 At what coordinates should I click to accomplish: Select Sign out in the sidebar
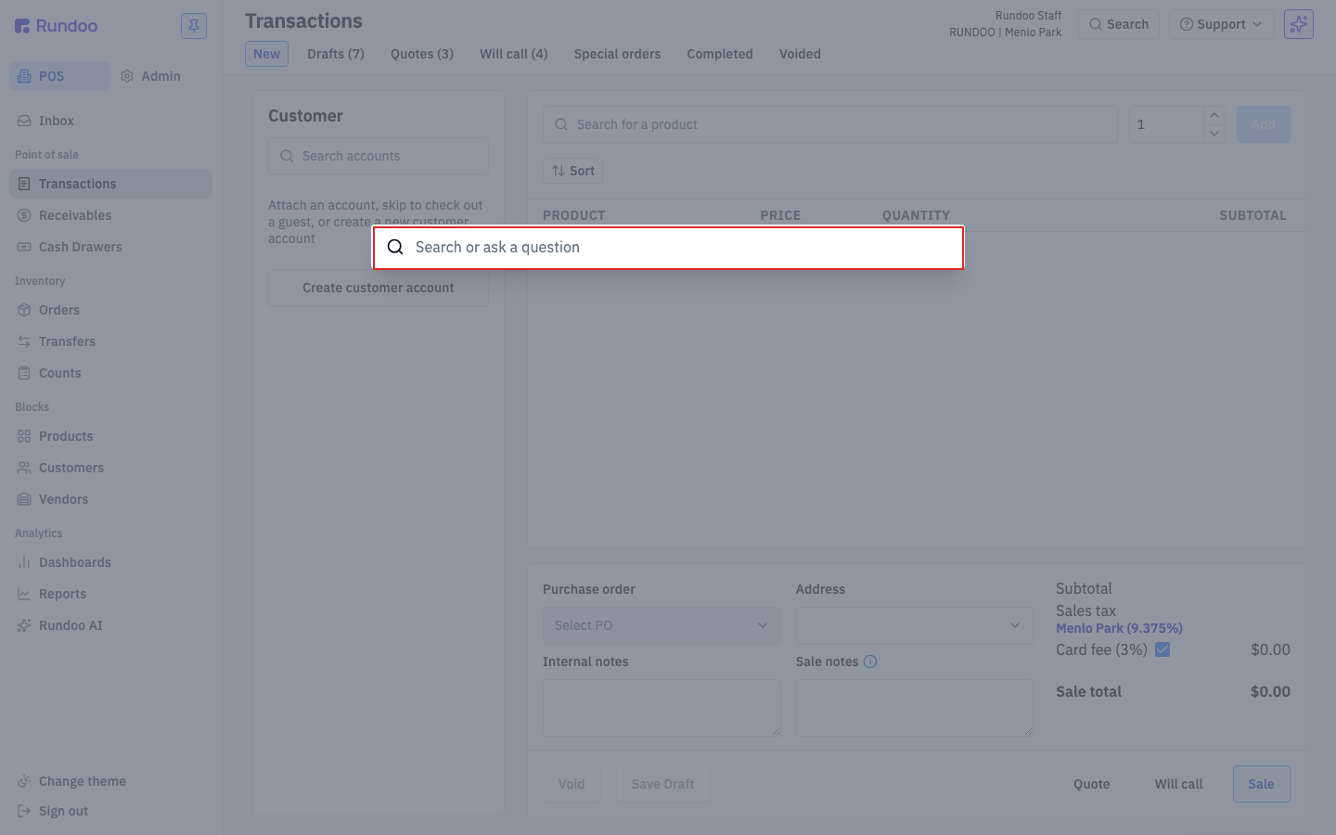coord(63,811)
